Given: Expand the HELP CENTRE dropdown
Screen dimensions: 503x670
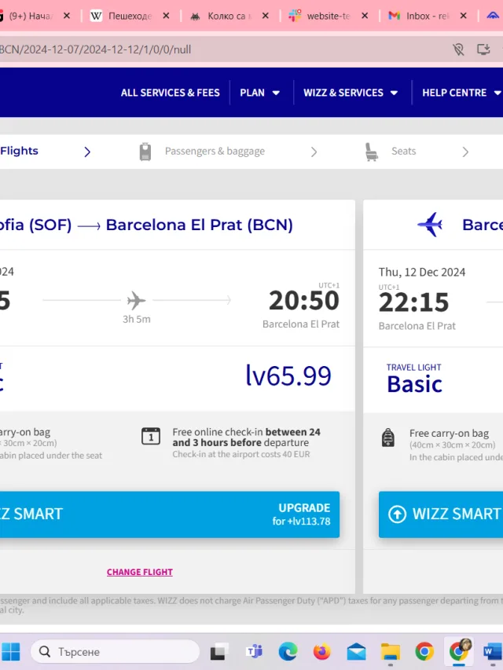Looking at the screenshot, I should (461, 93).
